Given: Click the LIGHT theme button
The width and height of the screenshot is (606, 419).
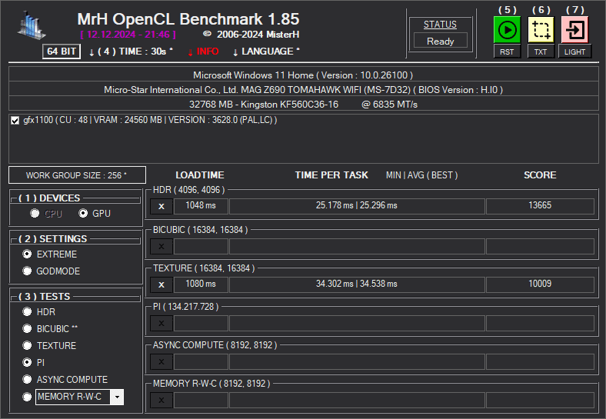Looking at the screenshot, I should tap(574, 52).
